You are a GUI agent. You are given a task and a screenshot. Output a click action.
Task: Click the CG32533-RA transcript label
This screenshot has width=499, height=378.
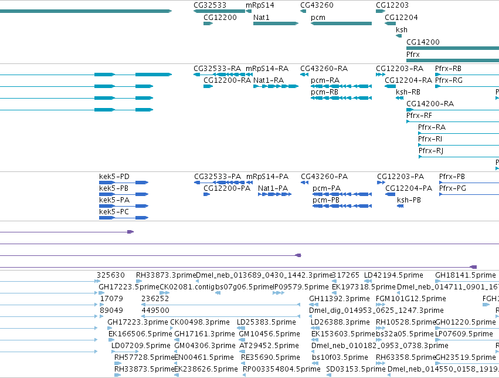pos(217,69)
